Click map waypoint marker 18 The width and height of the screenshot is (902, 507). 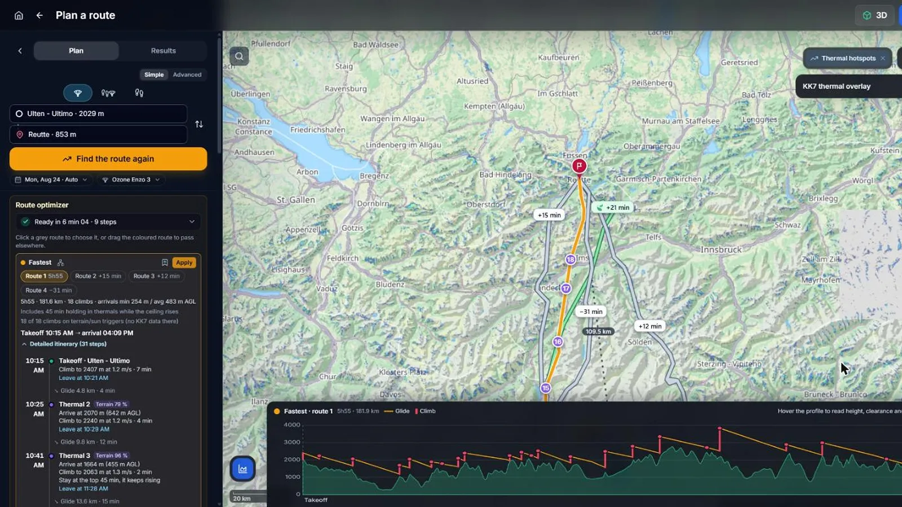(571, 260)
